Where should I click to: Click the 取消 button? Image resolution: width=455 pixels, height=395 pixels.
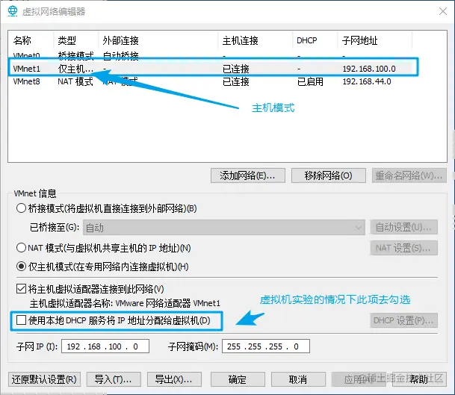pos(298,379)
